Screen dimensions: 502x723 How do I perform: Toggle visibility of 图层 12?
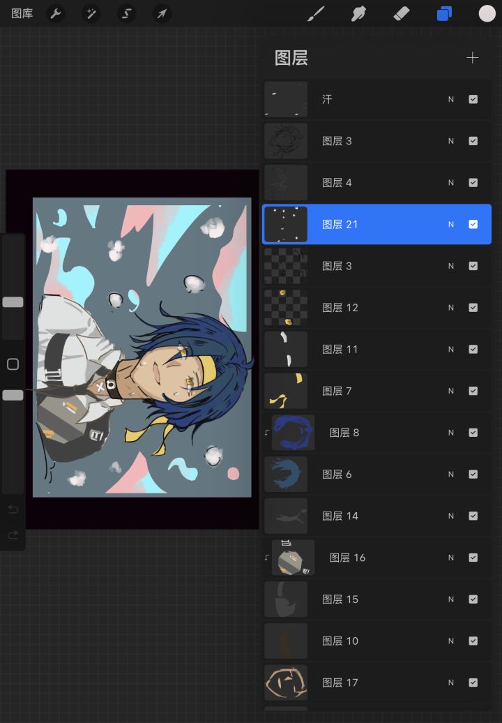coord(473,308)
